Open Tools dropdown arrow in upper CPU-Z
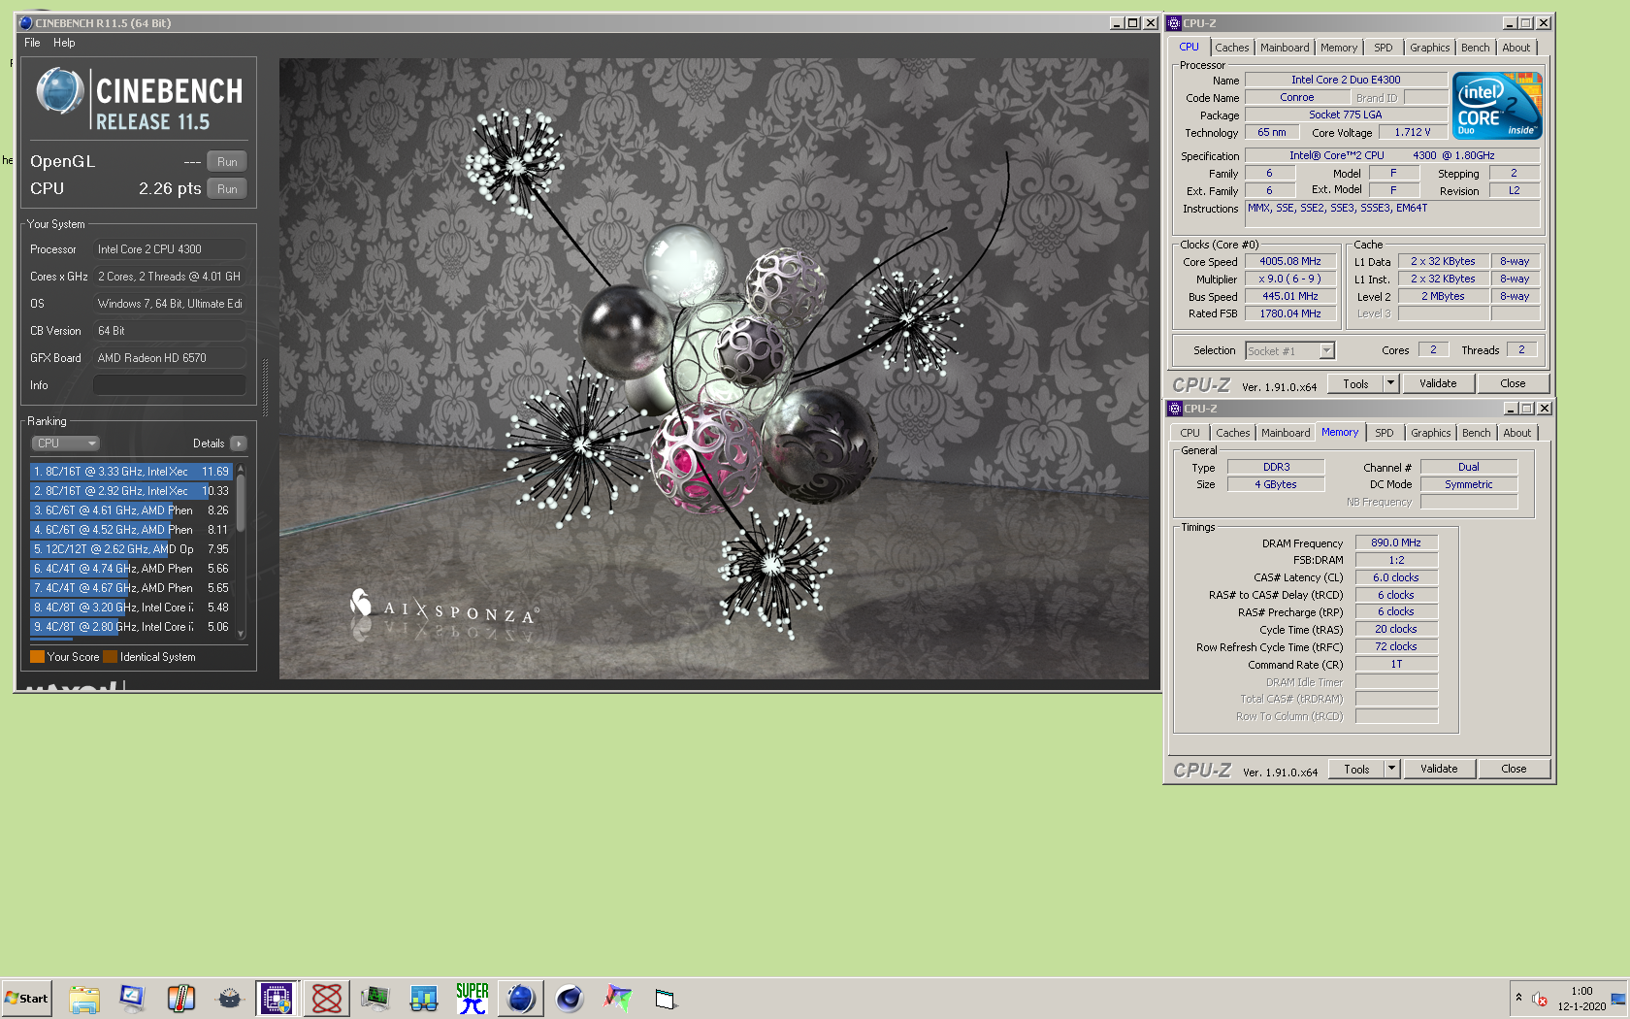Screen dimensions: 1630x1019 click(1390, 383)
